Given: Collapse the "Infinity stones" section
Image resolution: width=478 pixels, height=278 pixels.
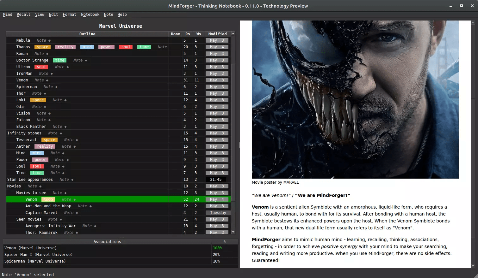Looking at the screenshot, I should pyautogui.click(x=24, y=133).
